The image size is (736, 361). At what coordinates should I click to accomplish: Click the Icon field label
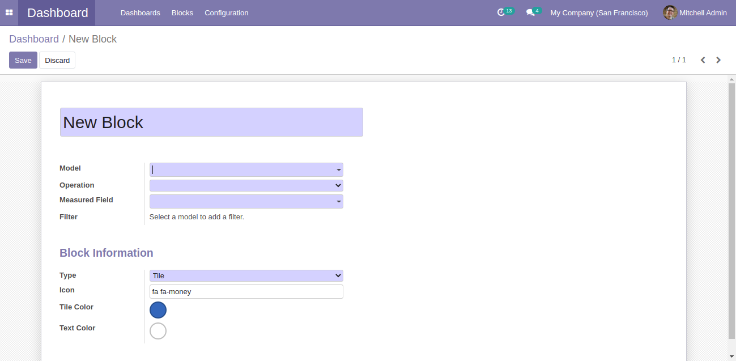coord(67,290)
